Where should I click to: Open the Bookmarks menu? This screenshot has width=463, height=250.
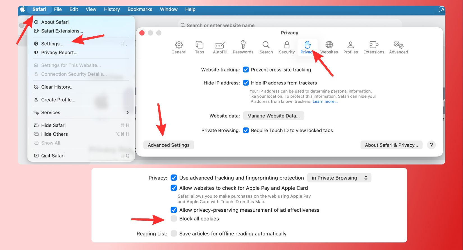[x=140, y=9]
